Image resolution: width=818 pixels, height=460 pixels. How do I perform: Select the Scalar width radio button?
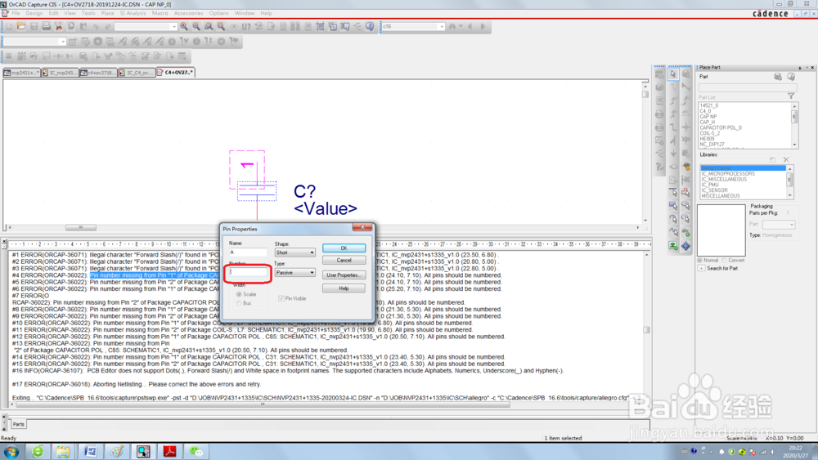pyautogui.click(x=239, y=294)
